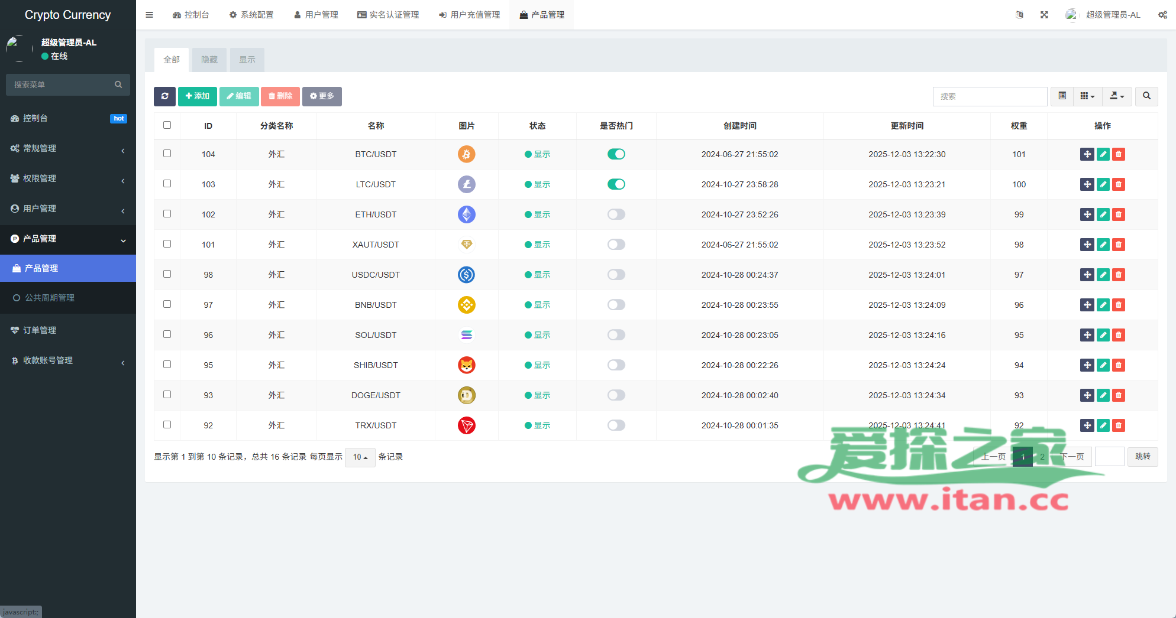Disable the hot toggle for BTC/USDT
1176x618 pixels.
616,154
